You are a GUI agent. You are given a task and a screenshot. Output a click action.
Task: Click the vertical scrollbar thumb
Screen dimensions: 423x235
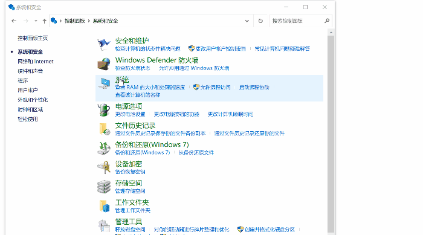(331, 134)
